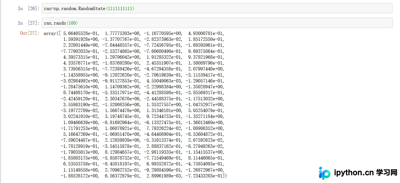This screenshot has width=400, height=183.
Task: Select the array value 2.12859939e+00
Action: [x=123, y=140]
